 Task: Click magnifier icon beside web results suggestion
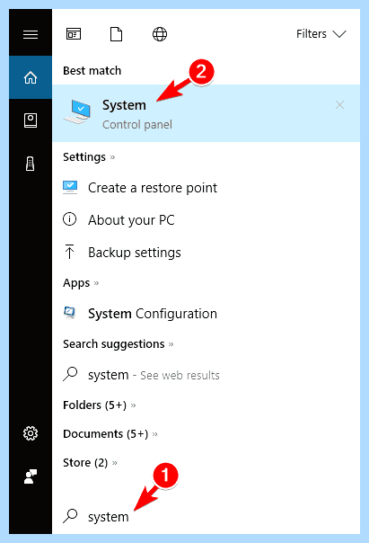click(x=70, y=374)
